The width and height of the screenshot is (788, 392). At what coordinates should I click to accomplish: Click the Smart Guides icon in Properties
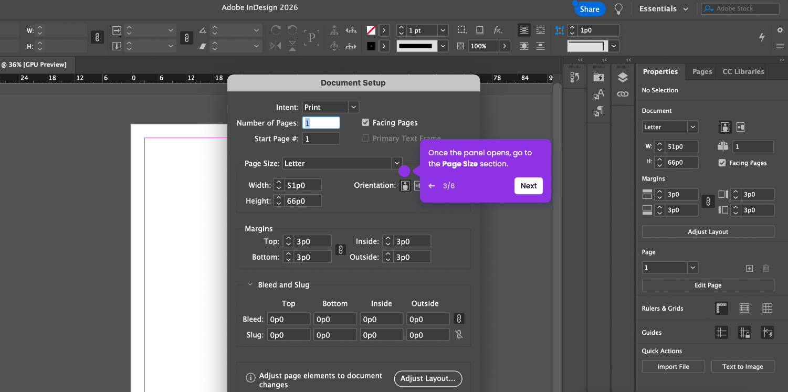[x=768, y=332]
